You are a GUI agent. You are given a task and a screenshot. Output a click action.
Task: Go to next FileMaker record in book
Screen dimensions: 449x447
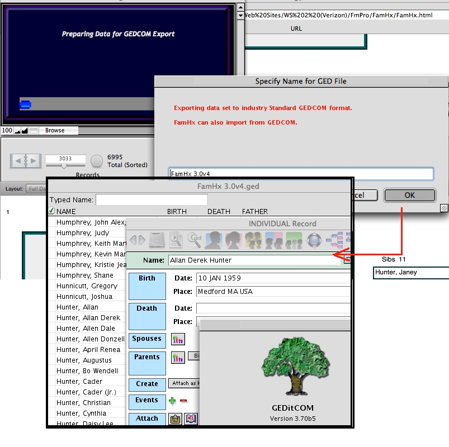click(x=34, y=161)
